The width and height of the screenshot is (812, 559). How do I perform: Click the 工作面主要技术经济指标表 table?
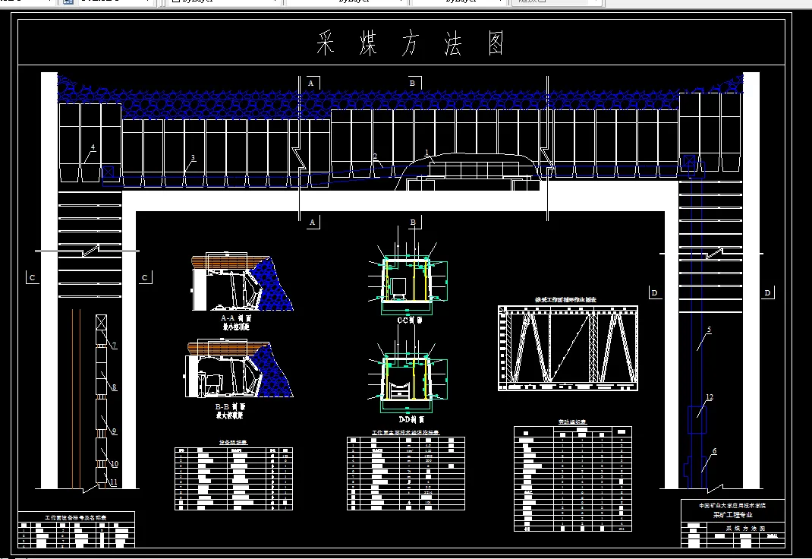click(x=406, y=472)
